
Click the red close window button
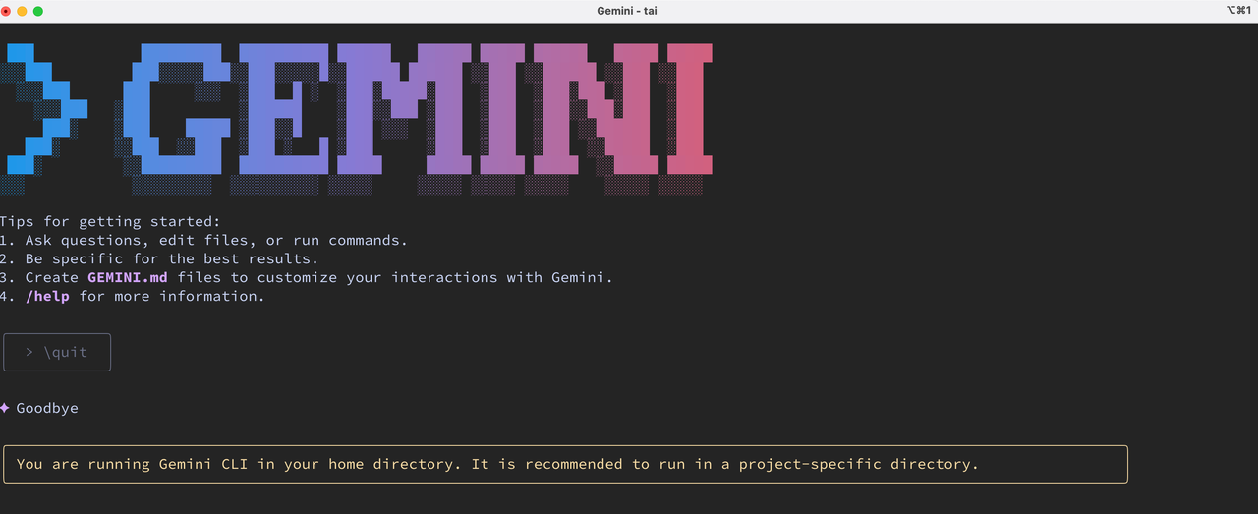click(x=5, y=11)
